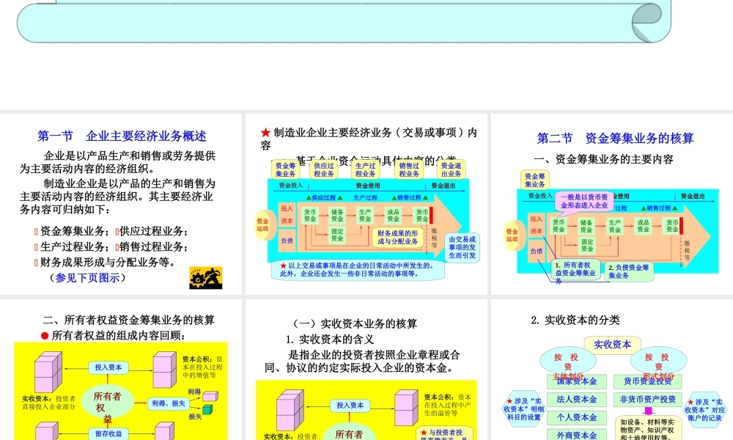Check the bullet beside 资金筹集业务
This screenshot has width=733, height=440.
point(35,231)
